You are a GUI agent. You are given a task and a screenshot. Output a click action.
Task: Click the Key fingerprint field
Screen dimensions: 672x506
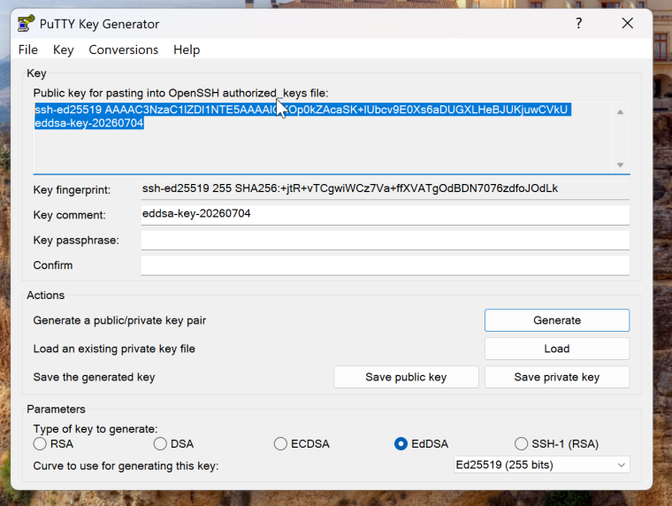(x=386, y=189)
